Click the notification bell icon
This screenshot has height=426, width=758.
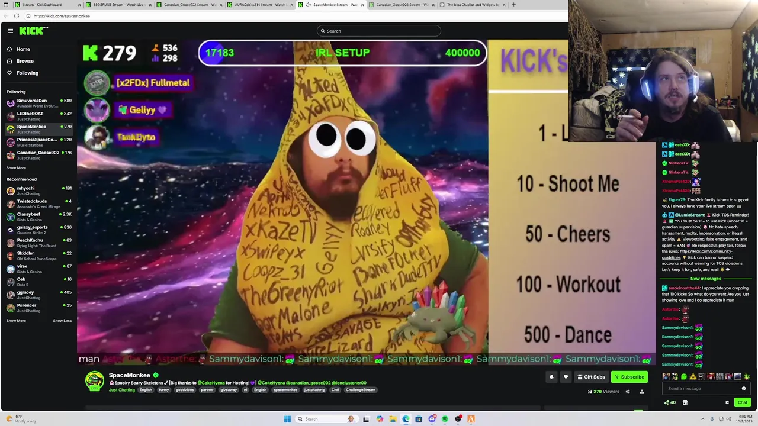pyautogui.click(x=551, y=377)
